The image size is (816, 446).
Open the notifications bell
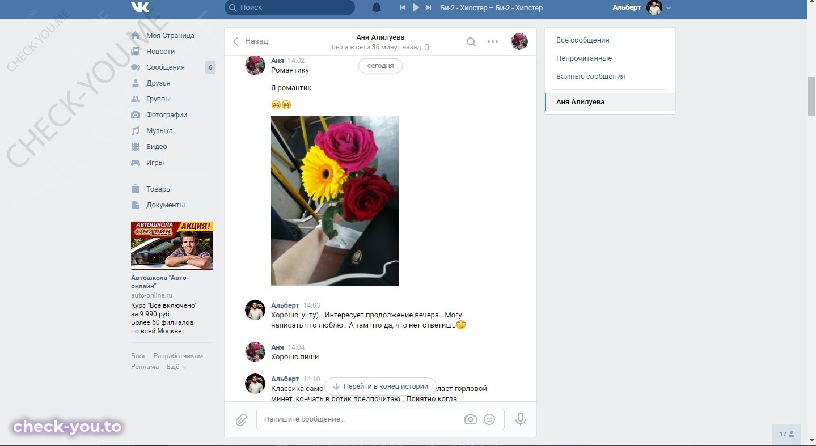point(377,7)
